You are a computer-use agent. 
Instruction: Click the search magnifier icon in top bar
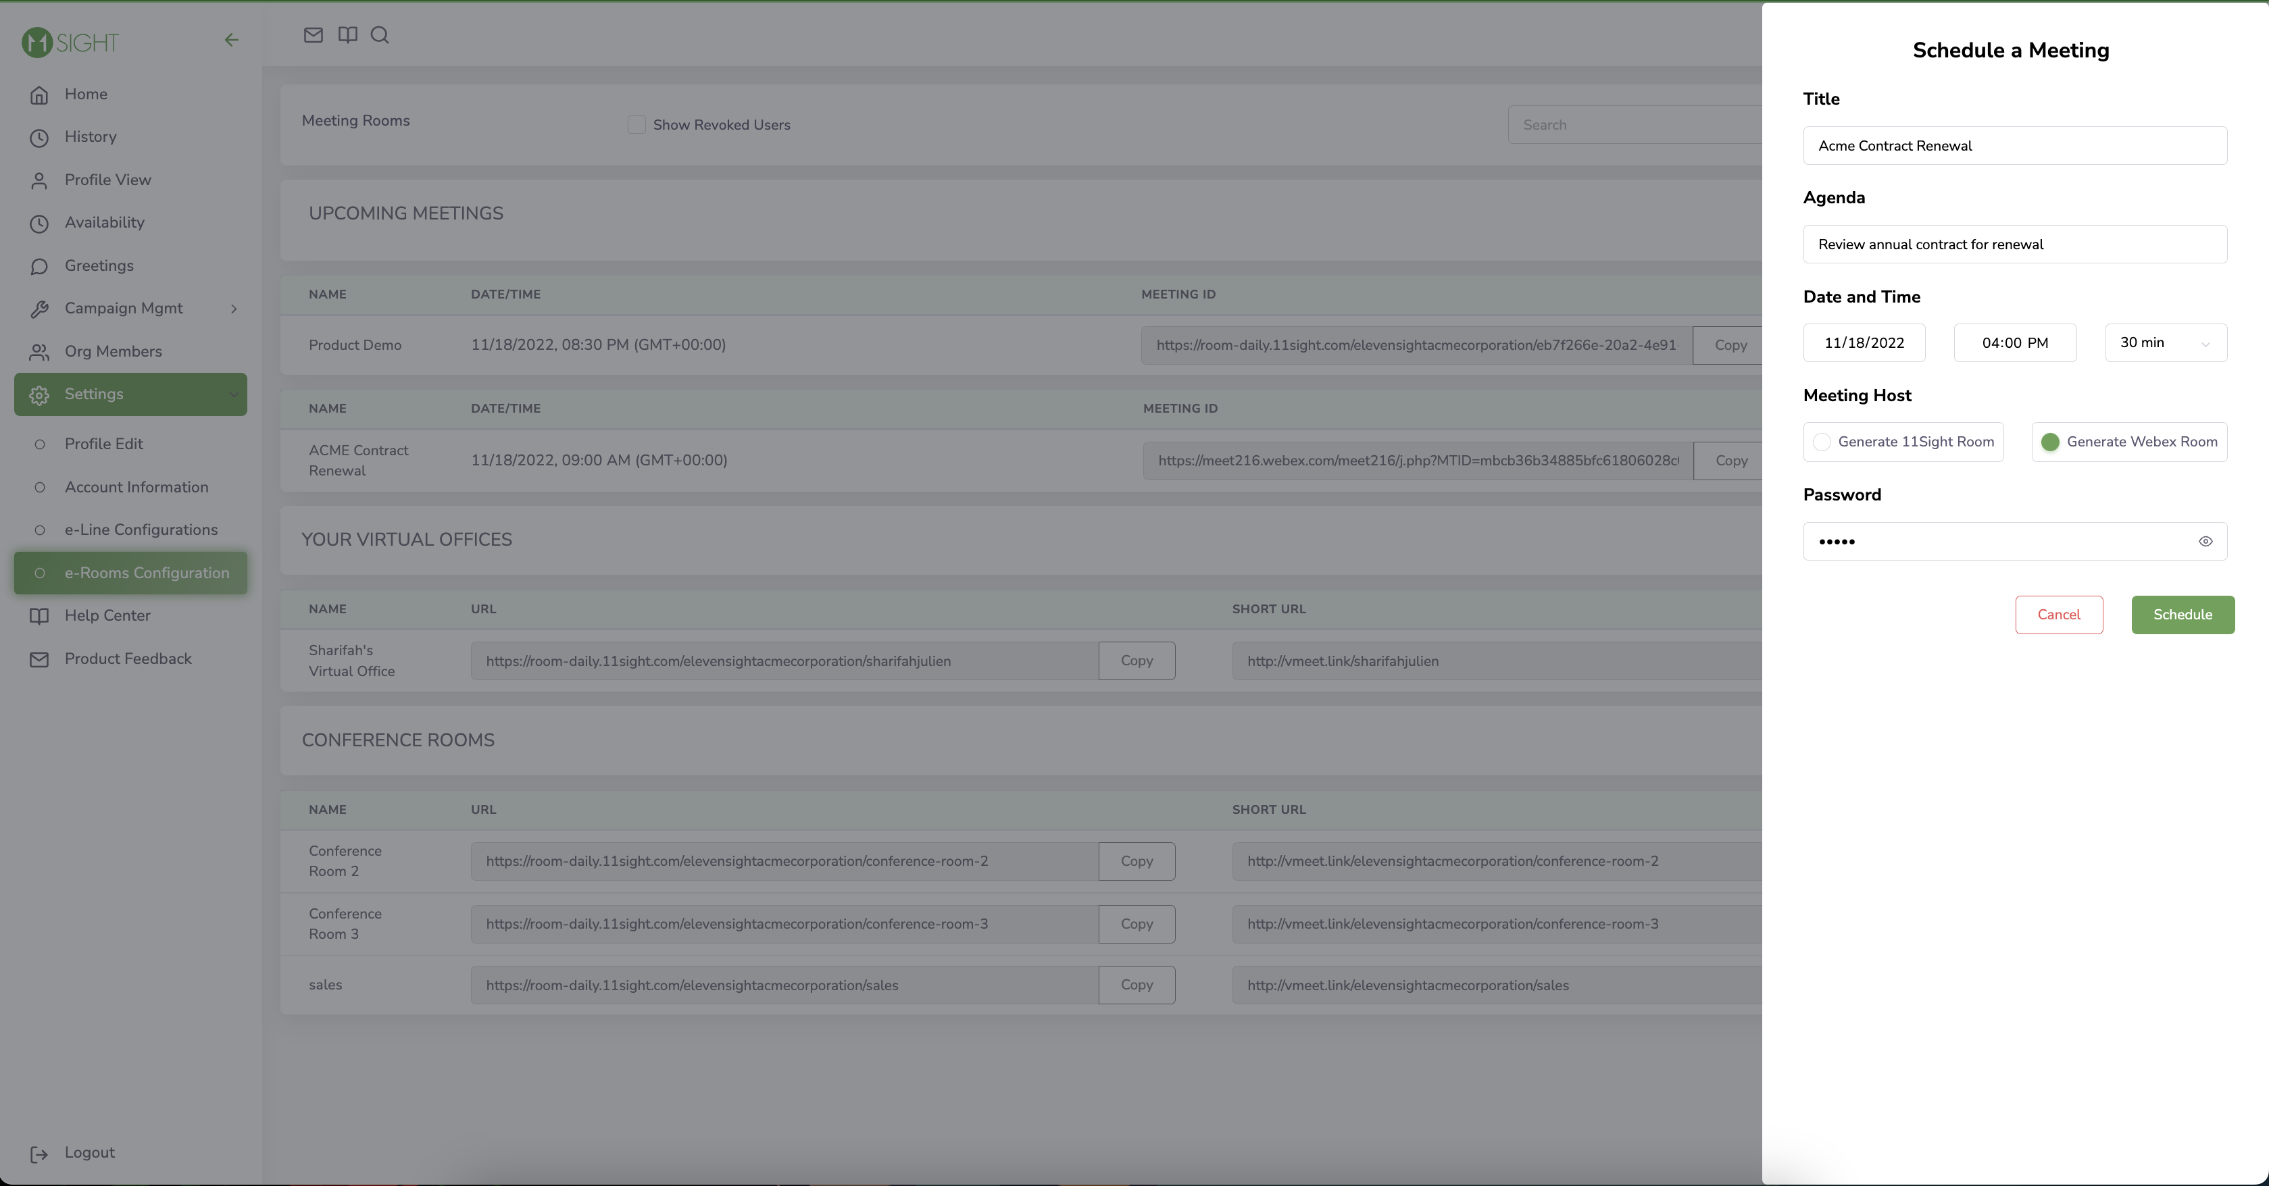[x=380, y=35]
